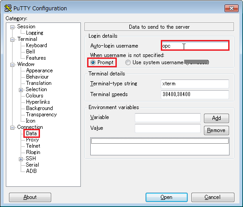
Task: Open the Rlogin category
Action: [33, 152]
